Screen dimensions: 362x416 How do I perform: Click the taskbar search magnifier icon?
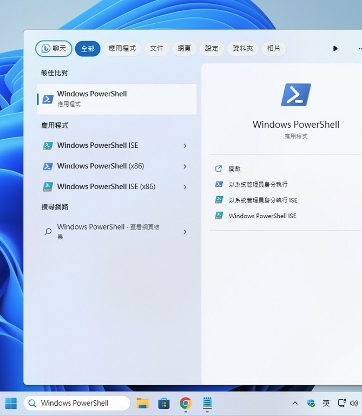32,403
